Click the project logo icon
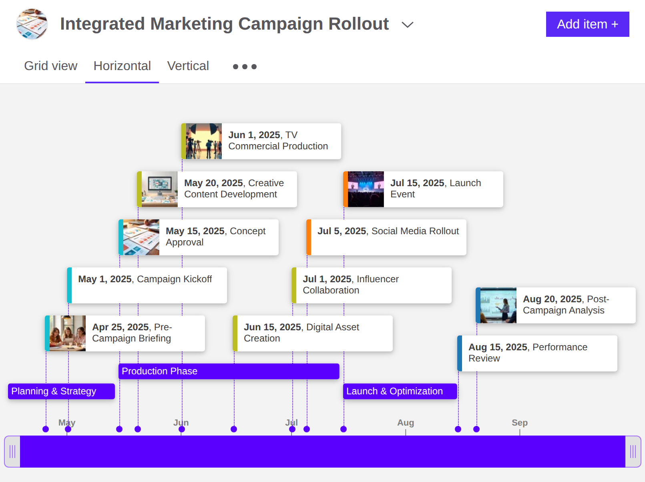Image resolution: width=645 pixels, height=482 pixels. click(x=32, y=24)
